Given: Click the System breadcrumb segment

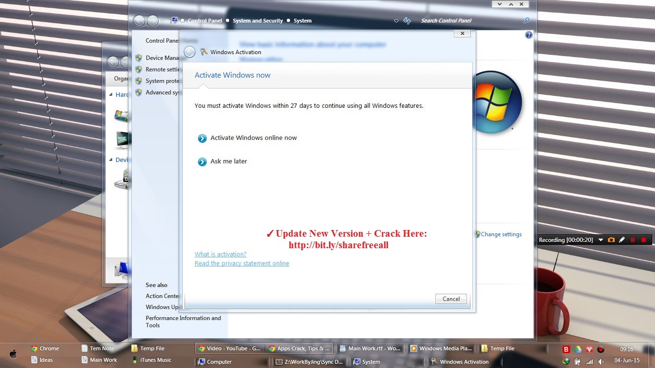Looking at the screenshot, I should pyautogui.click(x=303, y=21).
